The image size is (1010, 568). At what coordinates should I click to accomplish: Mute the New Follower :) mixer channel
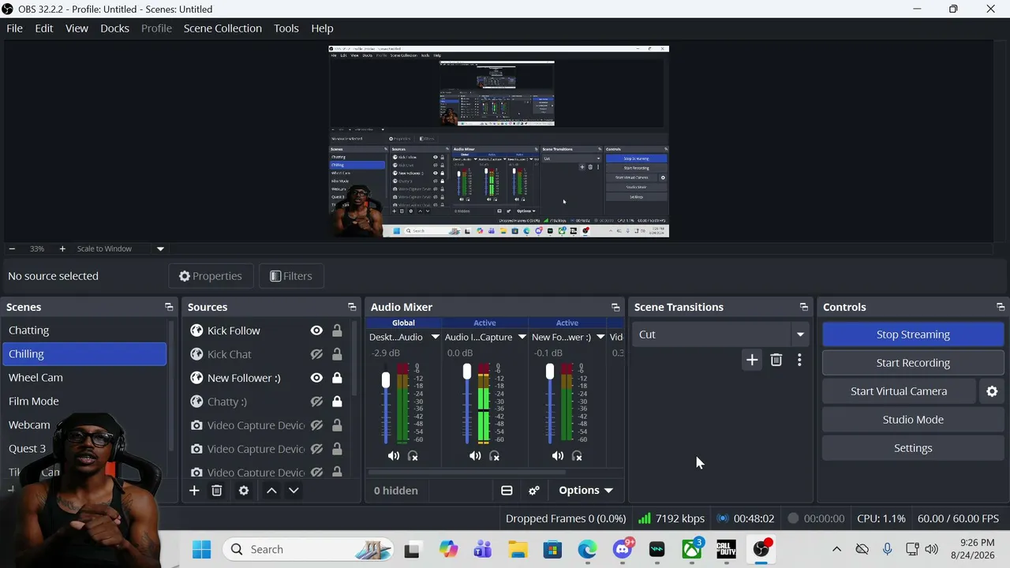pos(558,456)
